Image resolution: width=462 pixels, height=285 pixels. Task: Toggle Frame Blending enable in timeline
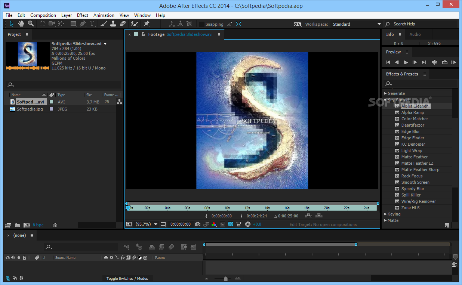coord(161,247)
